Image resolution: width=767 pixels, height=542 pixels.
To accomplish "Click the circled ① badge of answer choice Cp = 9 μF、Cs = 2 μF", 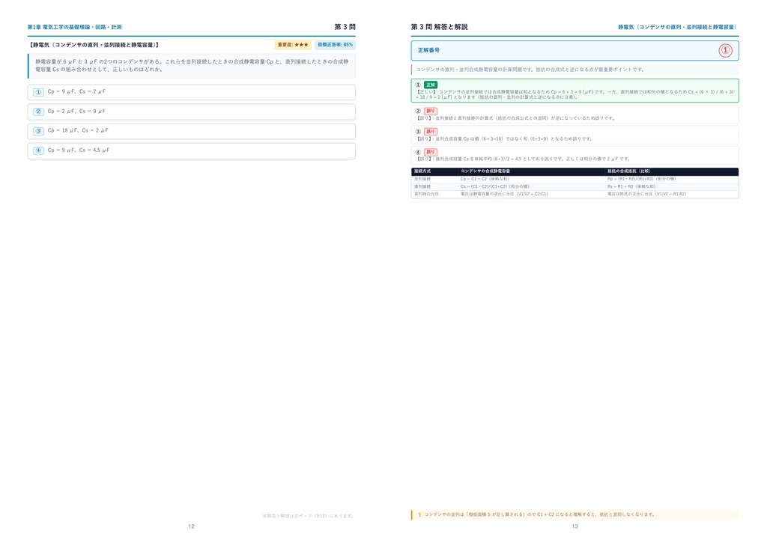I will tap(39, 92).
